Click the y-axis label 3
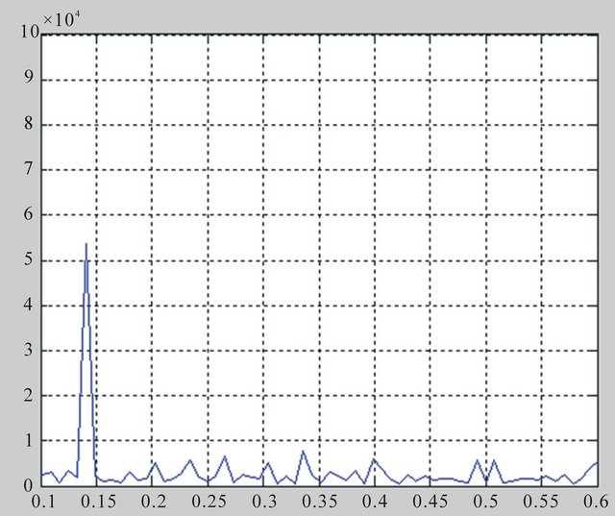The width and height of the screenshot is (615, 516). pyautogui.click(x=28, y=350)
